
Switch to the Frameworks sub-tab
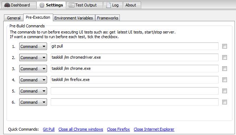[108, 18]
